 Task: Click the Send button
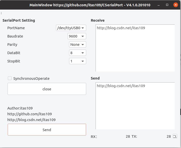click(47, 130)
